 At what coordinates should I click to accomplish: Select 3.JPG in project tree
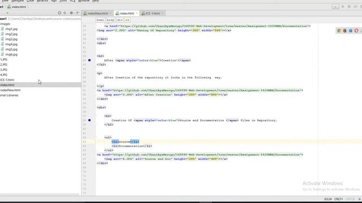(4, 70)
